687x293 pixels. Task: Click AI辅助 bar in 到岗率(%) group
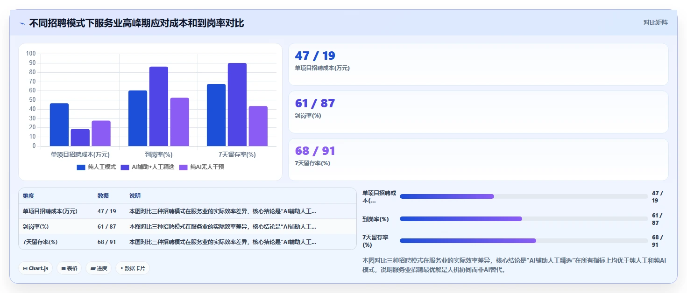pos(159,106)
